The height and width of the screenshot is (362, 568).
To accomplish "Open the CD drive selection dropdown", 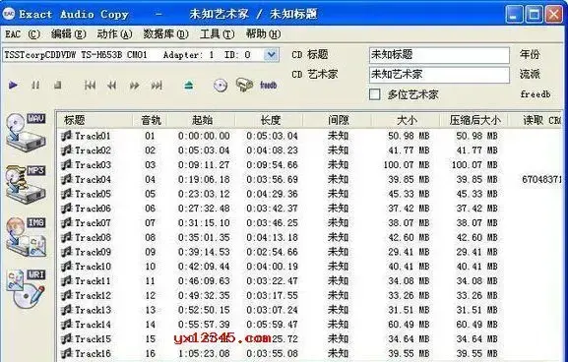I will pyautogui.click(x=271, y=55).
